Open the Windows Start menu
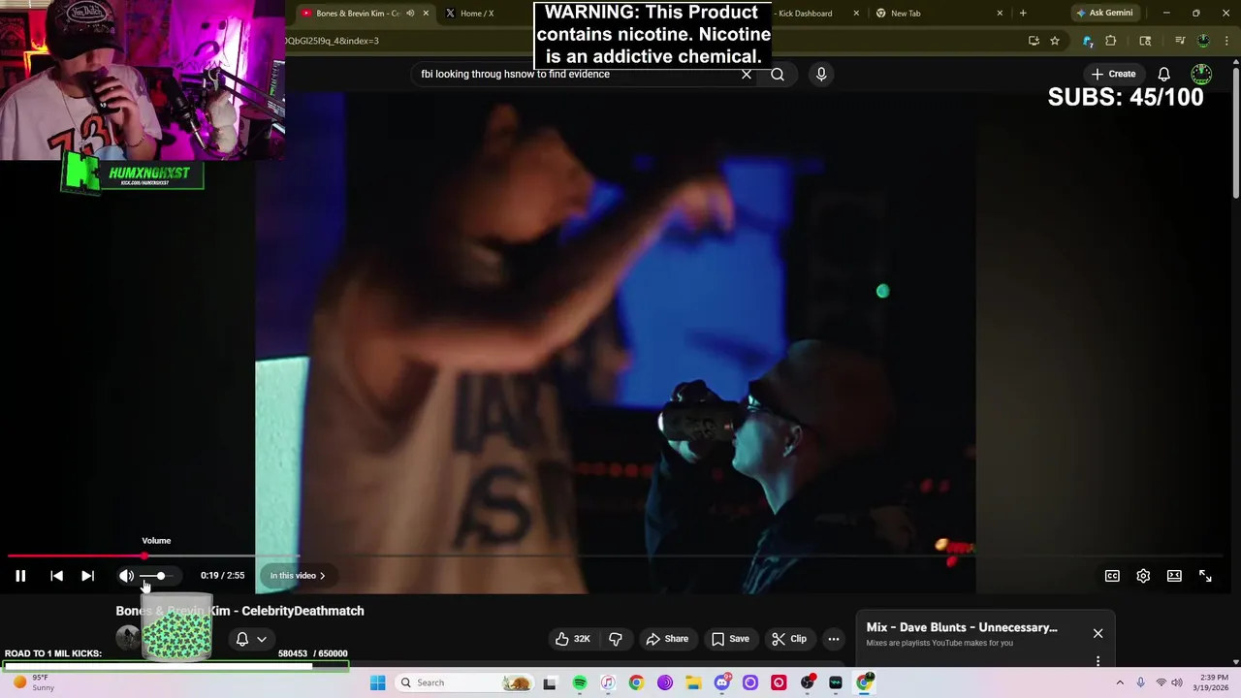Screen dimensions: 1241x698 378,682
